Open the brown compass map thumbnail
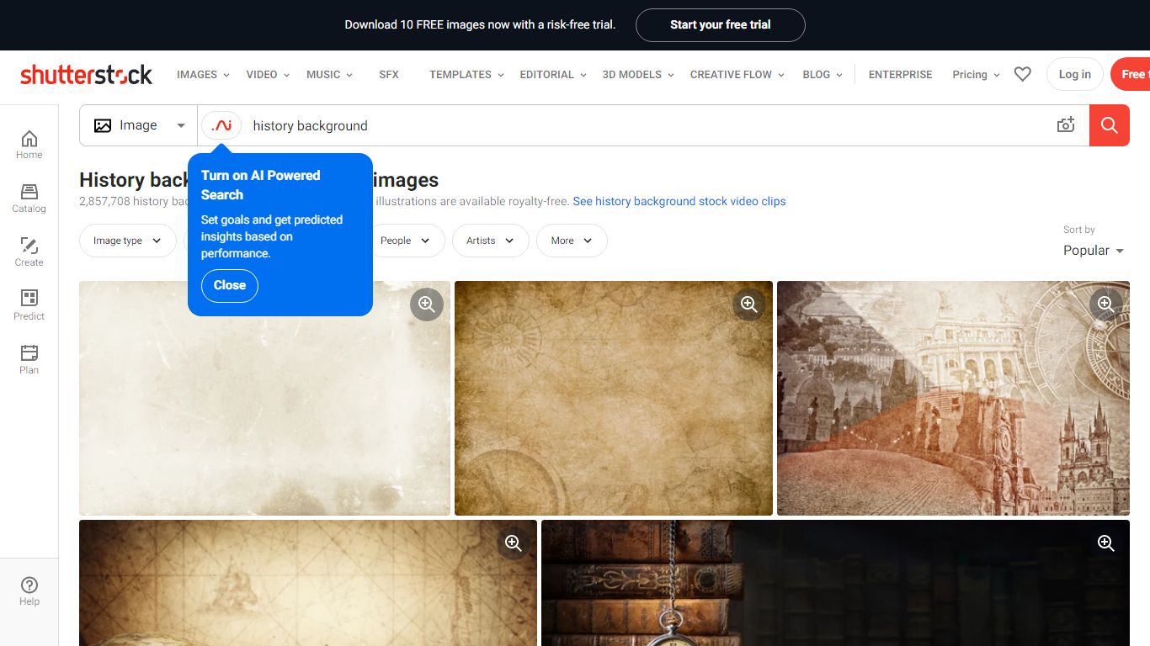 pyautogui.click(x=614, y=398)
